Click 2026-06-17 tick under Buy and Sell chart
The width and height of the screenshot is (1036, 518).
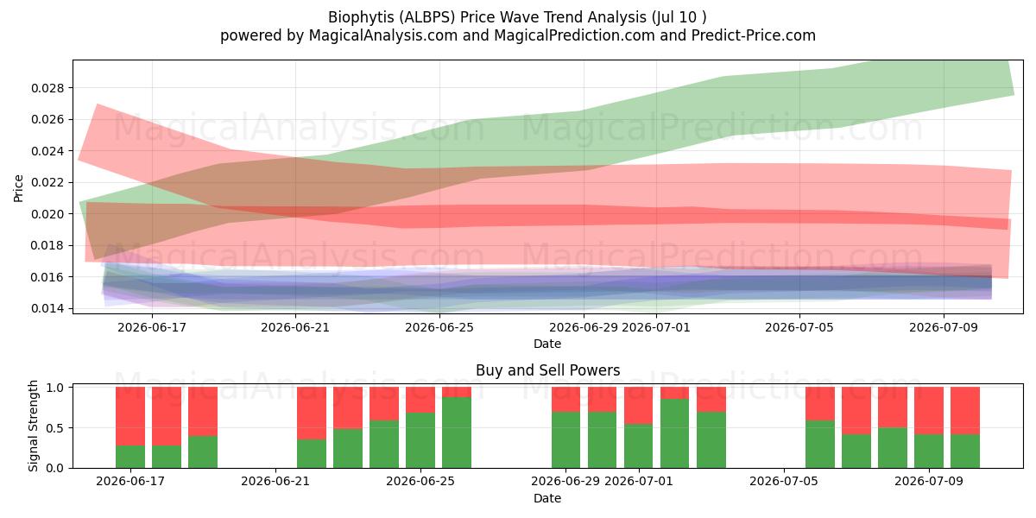pyautogui.click(x=130, y=482)
